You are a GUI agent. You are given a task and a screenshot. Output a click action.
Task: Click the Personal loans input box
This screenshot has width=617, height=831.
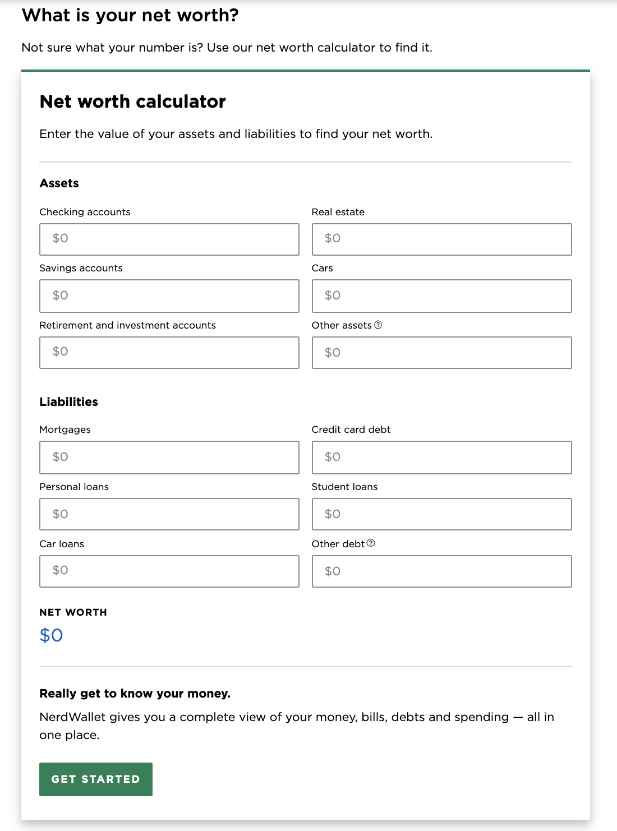tap(169, 514)
